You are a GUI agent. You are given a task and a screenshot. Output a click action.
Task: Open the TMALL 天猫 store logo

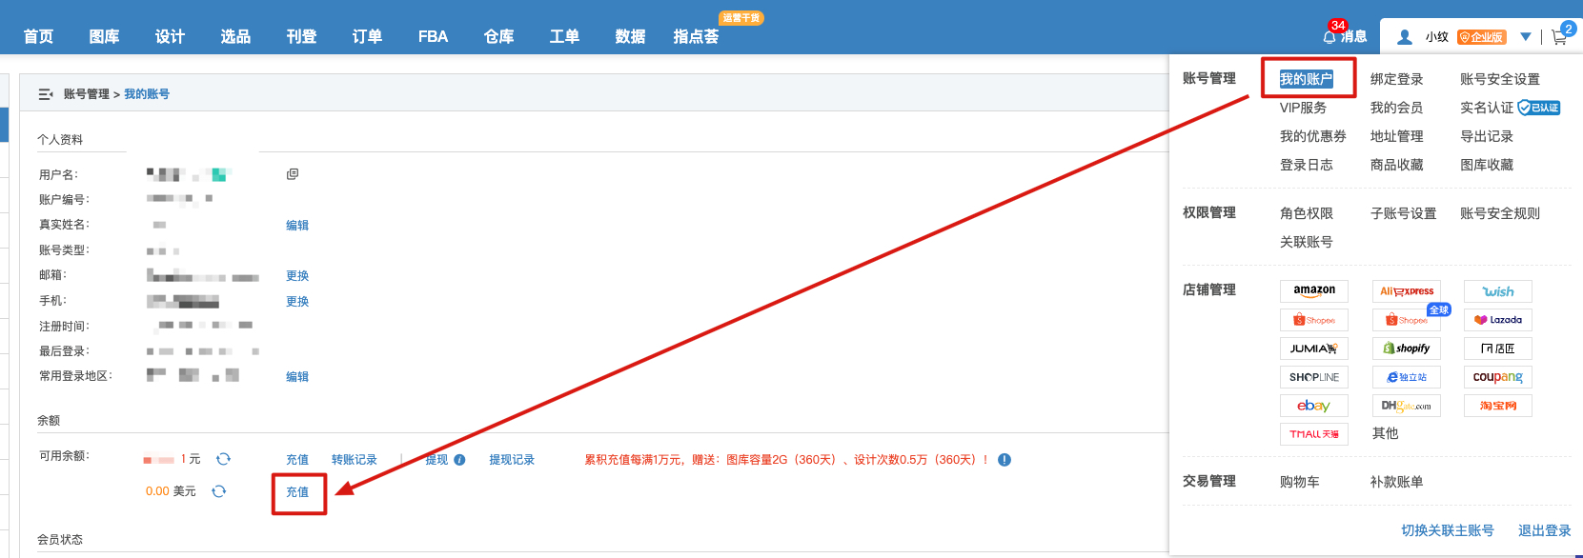[x=1314, y=434]
